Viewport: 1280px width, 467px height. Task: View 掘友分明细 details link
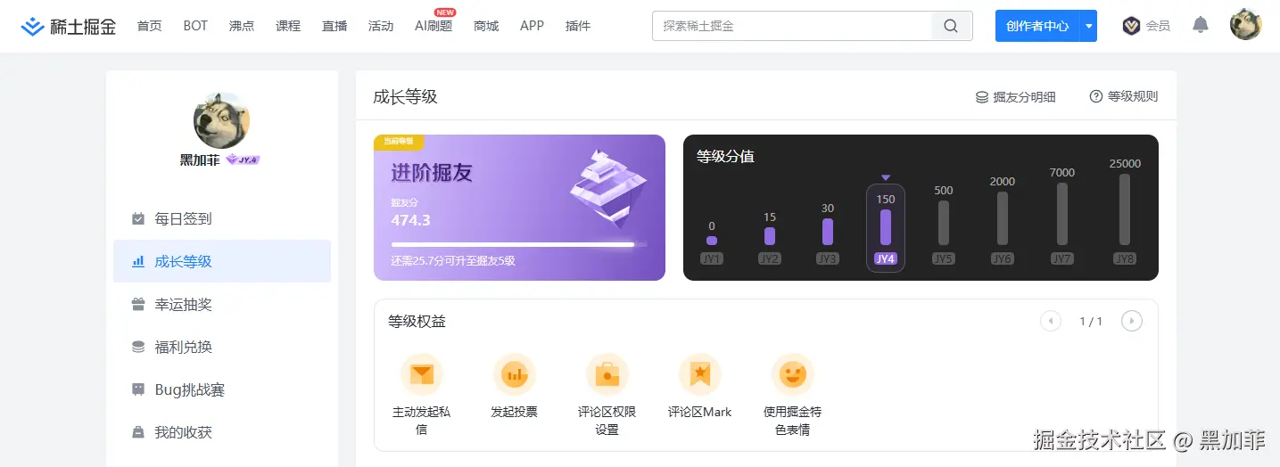1015,97
